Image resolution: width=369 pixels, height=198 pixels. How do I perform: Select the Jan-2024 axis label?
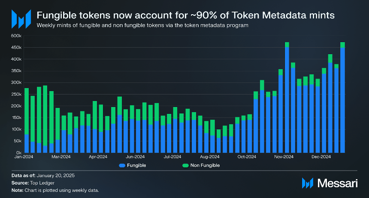click(24, 157)
